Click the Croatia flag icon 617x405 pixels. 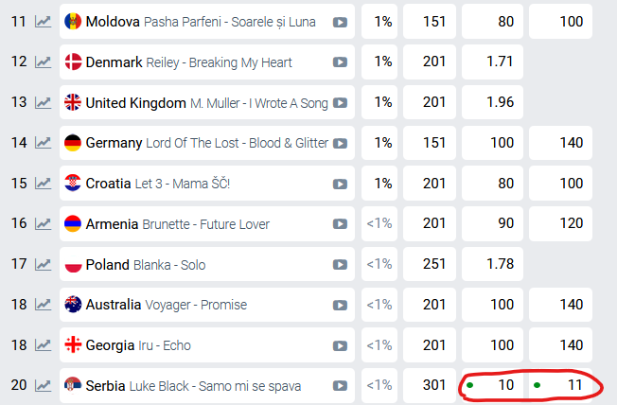(x=72, y=184)
